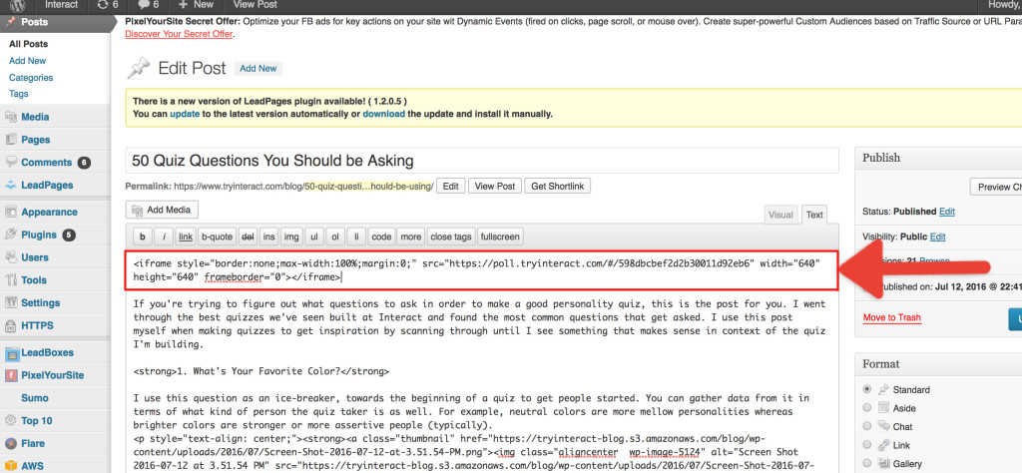This screenshot has height=473, width=1022.
Task: Click the Pages icon in sidebar
Action: coord(11,140)
